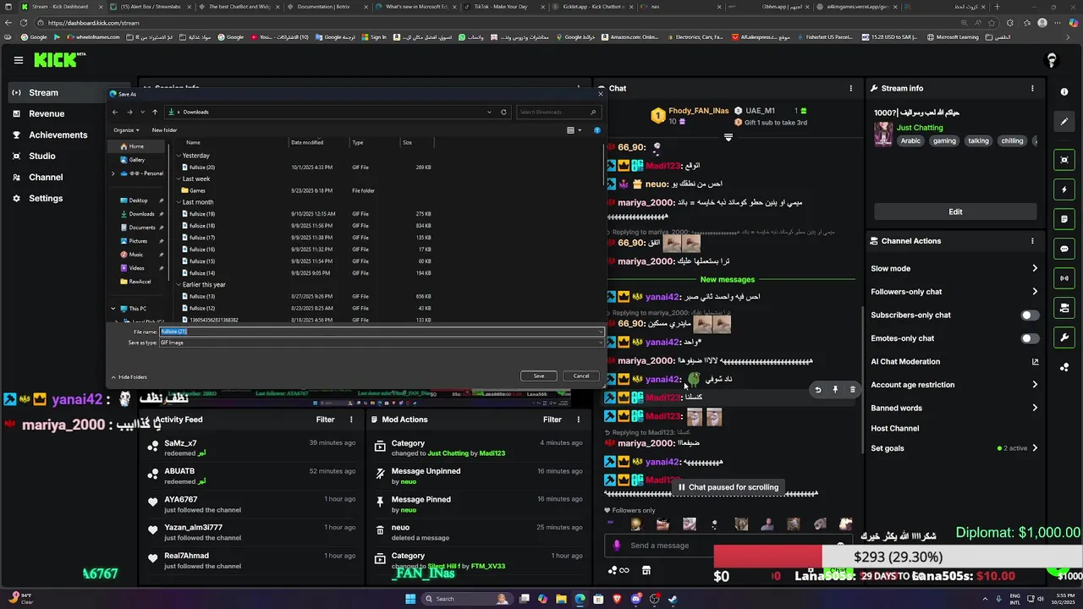1083x609 pixels.
Task: Reply to the hovered chat message
Action: [818, 390]
